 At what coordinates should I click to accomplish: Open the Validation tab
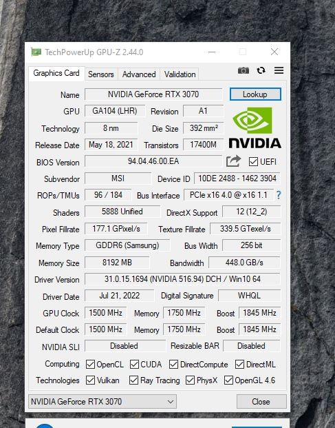[180, 74]
